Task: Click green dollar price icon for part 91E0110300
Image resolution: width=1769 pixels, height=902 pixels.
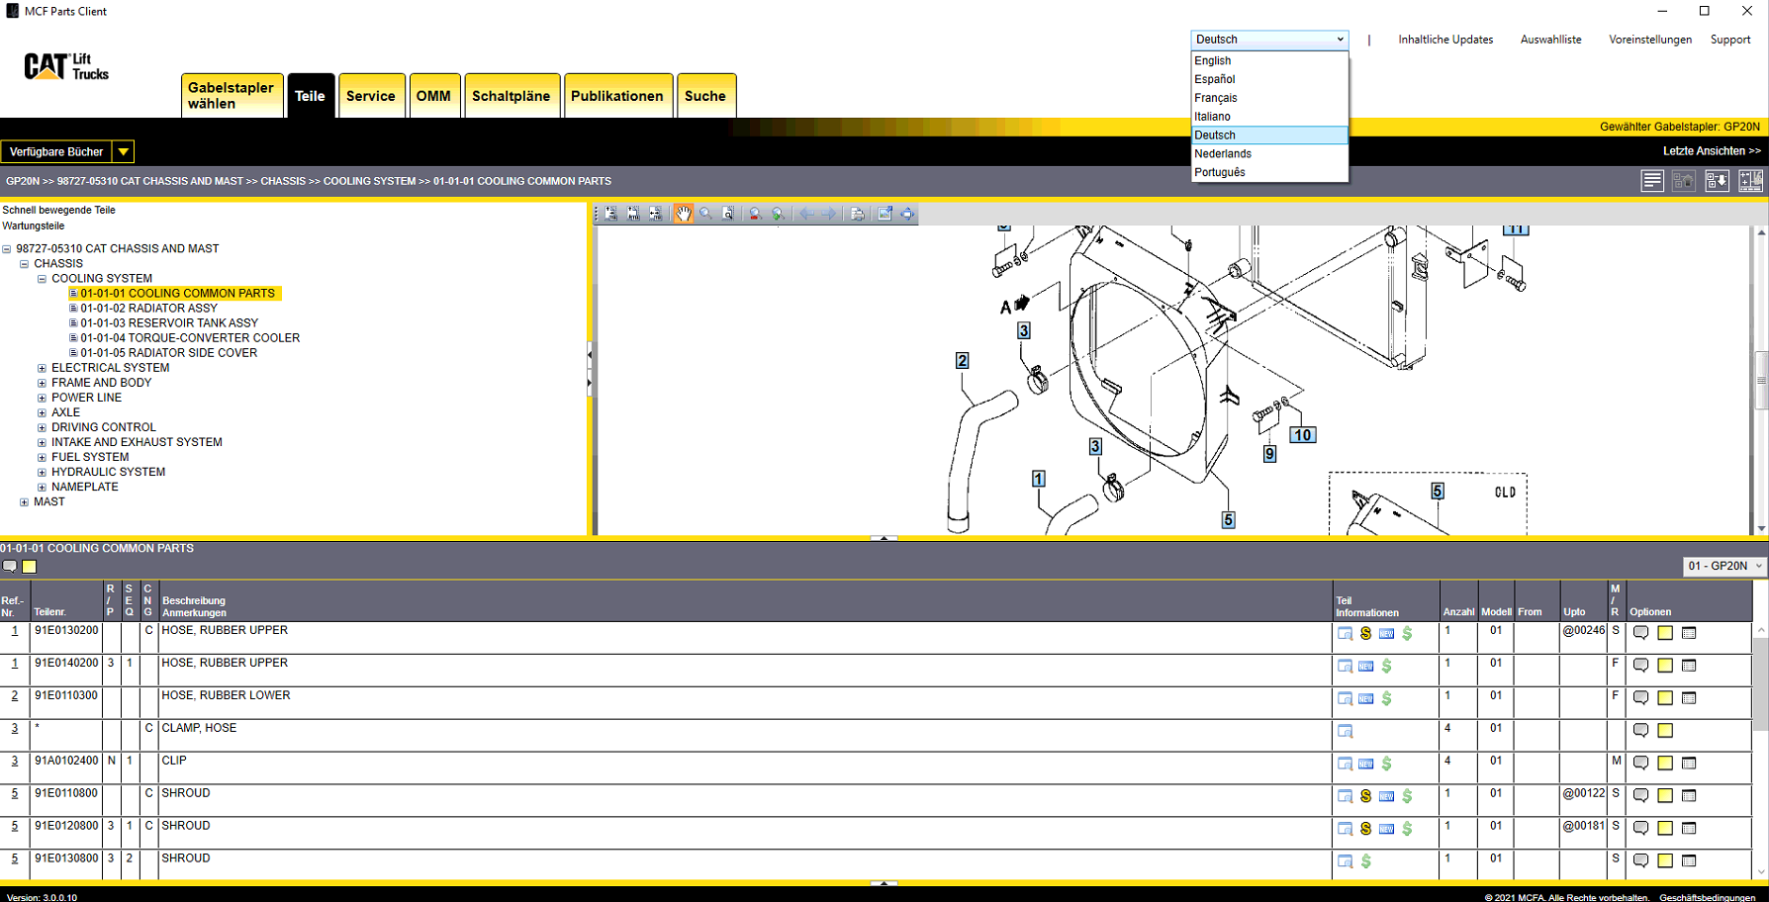Action: [1386, 698]
